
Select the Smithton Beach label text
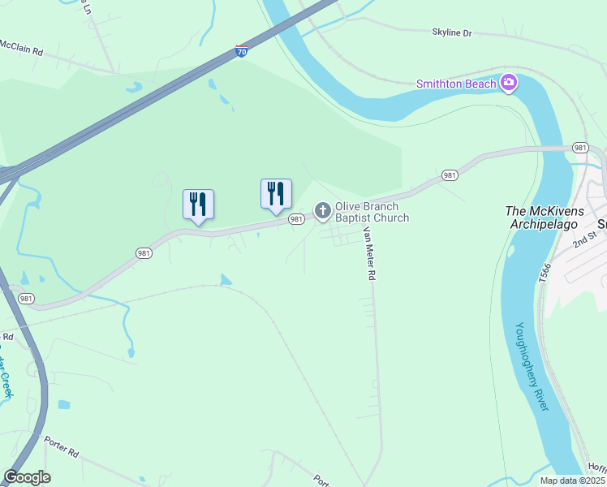456,84
